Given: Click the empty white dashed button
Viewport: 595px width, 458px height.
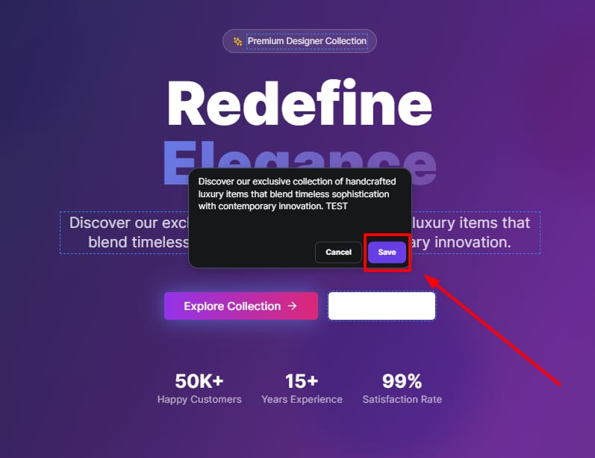Looking at the screenshot, I should click(381, 306).
